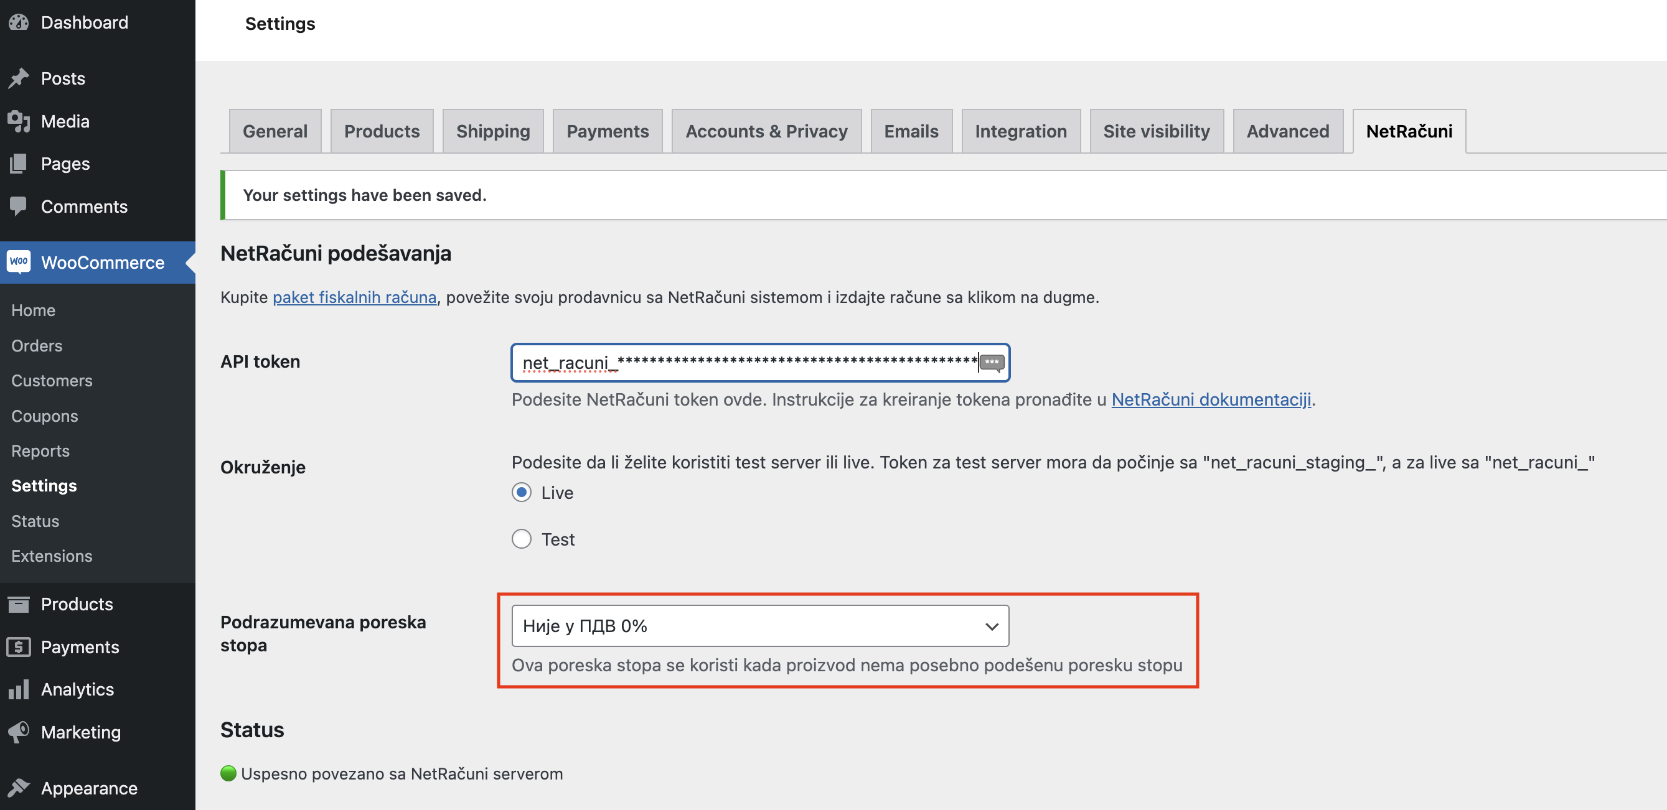Open the paket fiskalnih računa link
Image resolution: width=1667 pixels, height=810 pixels.
click(354, 297)
